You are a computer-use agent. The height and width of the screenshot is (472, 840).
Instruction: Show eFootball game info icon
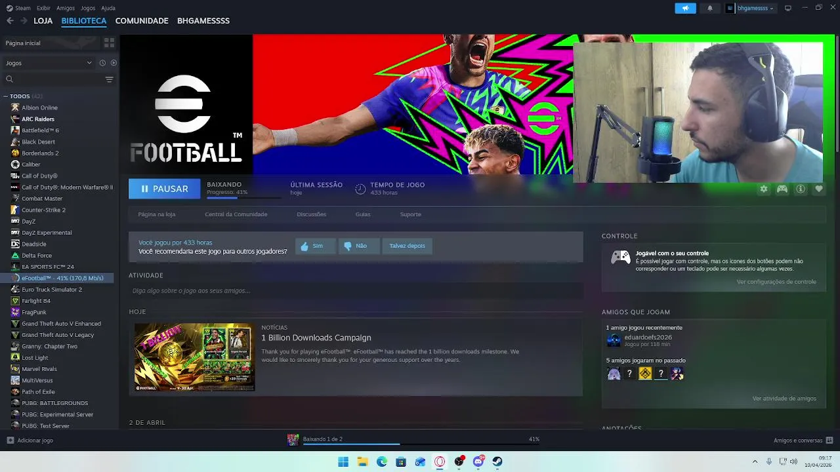(x=801, y=189)
